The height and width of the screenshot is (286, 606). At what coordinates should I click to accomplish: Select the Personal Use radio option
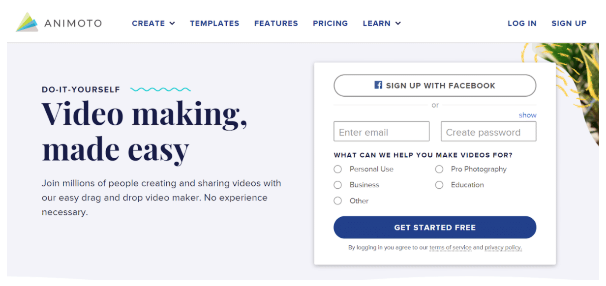point(337,169)
